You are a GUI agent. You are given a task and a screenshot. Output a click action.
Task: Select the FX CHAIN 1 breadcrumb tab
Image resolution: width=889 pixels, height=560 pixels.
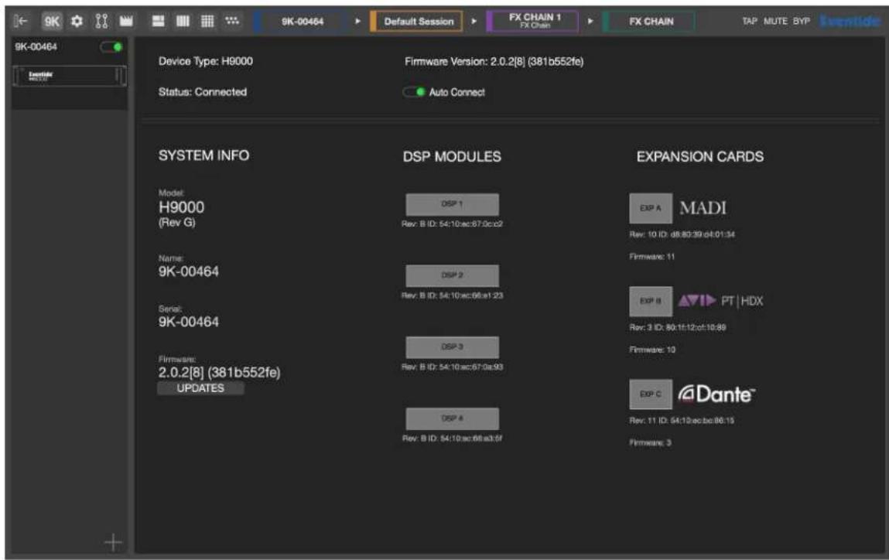(533, 22)
